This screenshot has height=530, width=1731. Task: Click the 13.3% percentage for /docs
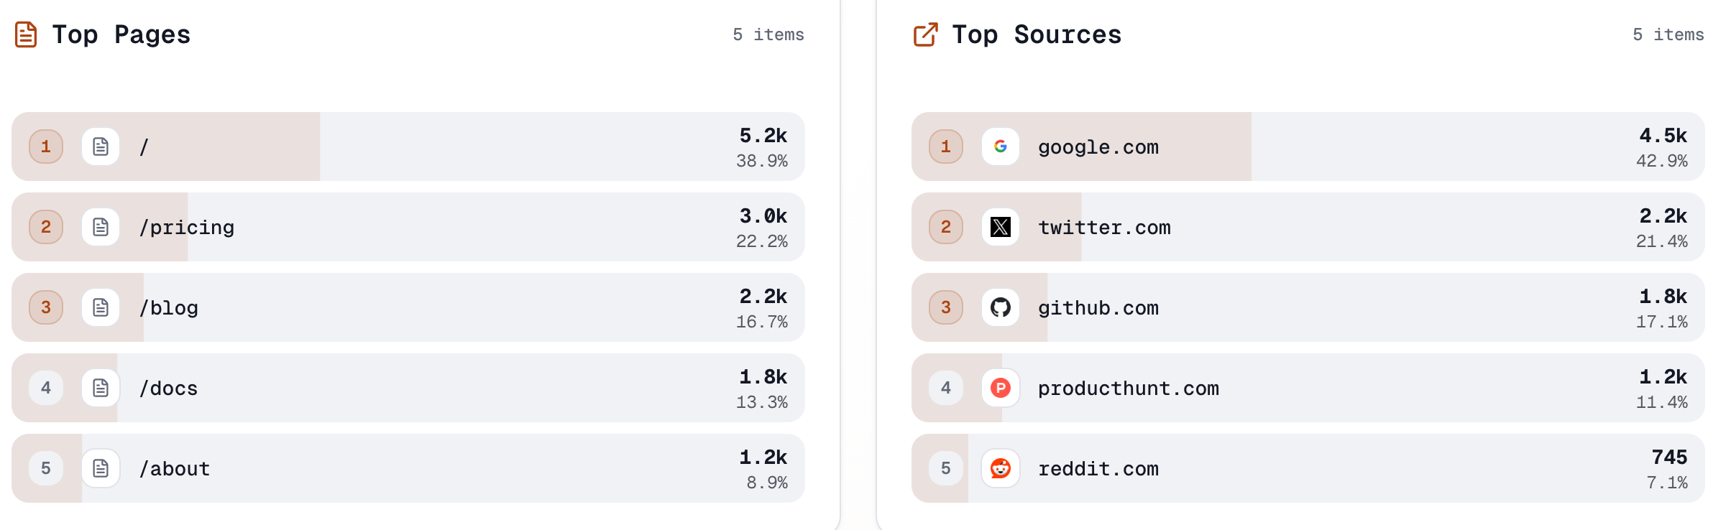[762, 402]
